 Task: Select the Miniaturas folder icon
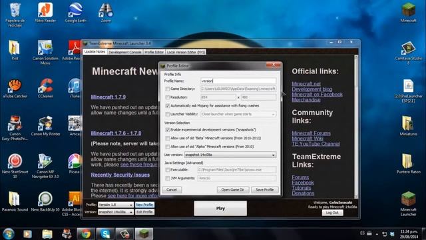click(408, 126)
